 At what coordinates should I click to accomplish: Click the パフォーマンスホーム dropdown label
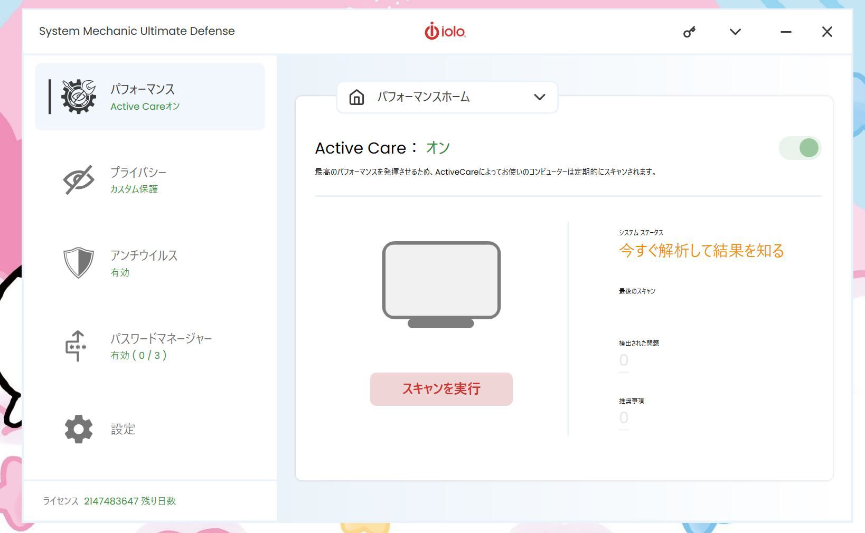click(424, 97)
